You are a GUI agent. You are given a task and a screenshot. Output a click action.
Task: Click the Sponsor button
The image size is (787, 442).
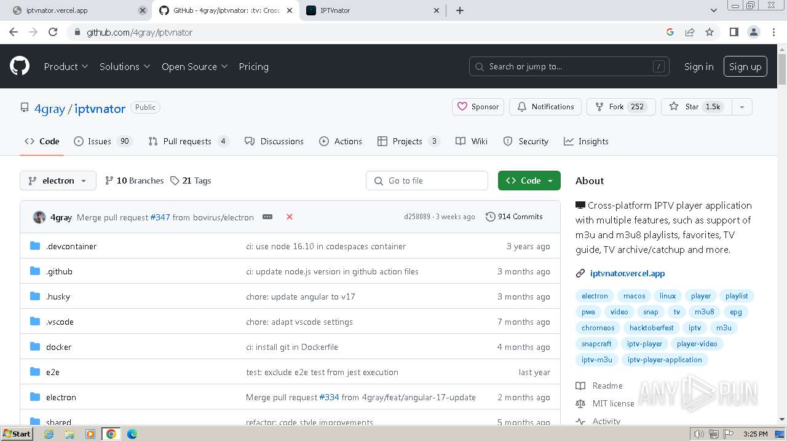[478, 107]
